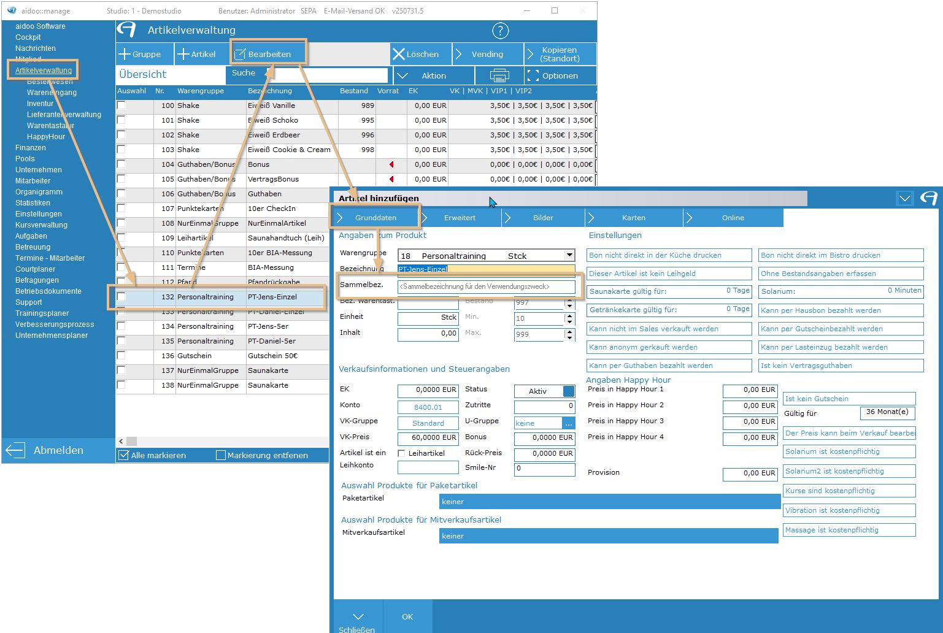Viewport: 943px width, 633px height.
Task: Click the help question mark icon
Action: tap(500, 31)
